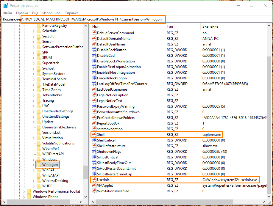Select the SiHostReadyTimeOut value name

coord(114,163)
